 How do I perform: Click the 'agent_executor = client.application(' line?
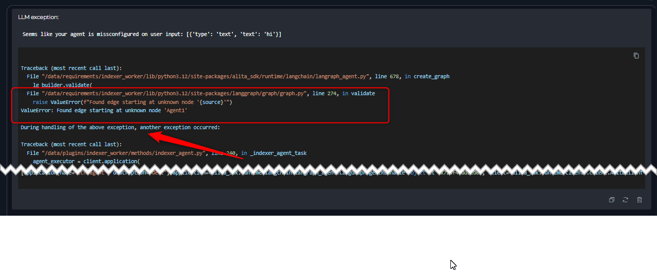pyautogui.click(x=86, y=161)
